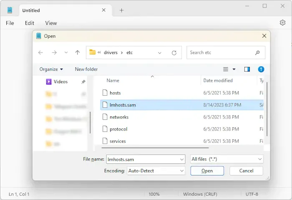Create a New folder
The height and width of the screenshot is (200, 292).
pos(86,69)
